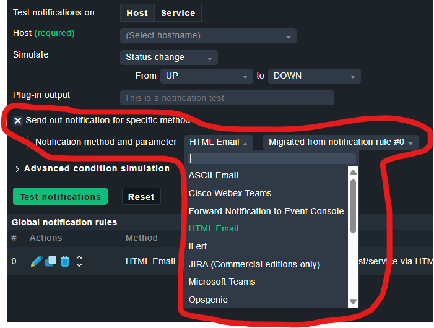
Task: Click the method list scrollbar thumb
Action: [353, 205]
